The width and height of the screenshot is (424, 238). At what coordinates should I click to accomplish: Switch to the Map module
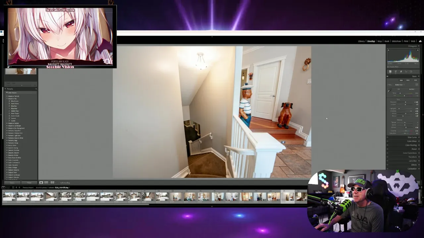pyautogui.click(x=380, y=41)
